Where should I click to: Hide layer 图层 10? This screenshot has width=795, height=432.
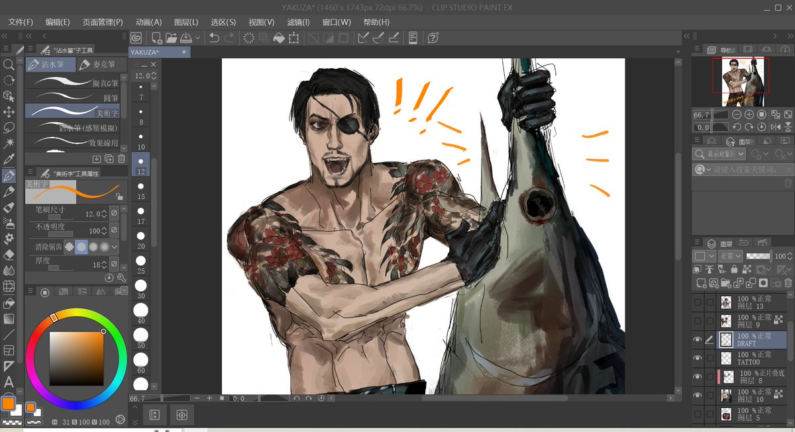[697, 395]
